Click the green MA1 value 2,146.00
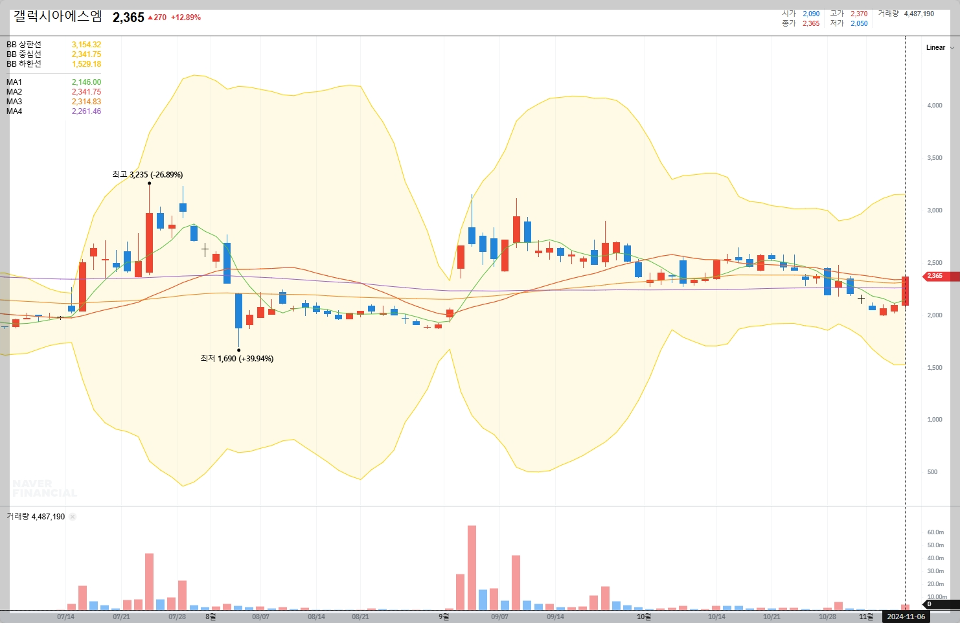The width and height of the screenshot is (960, 623). coord(86,82)
